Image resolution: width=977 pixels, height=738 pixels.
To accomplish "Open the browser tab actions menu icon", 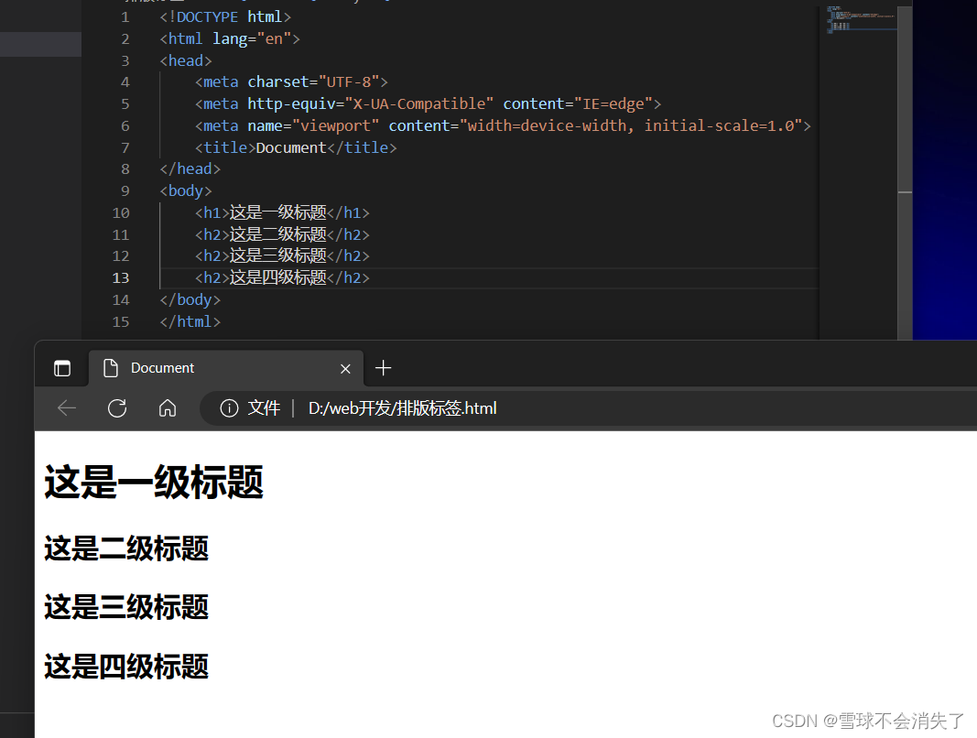I will 62,368.
